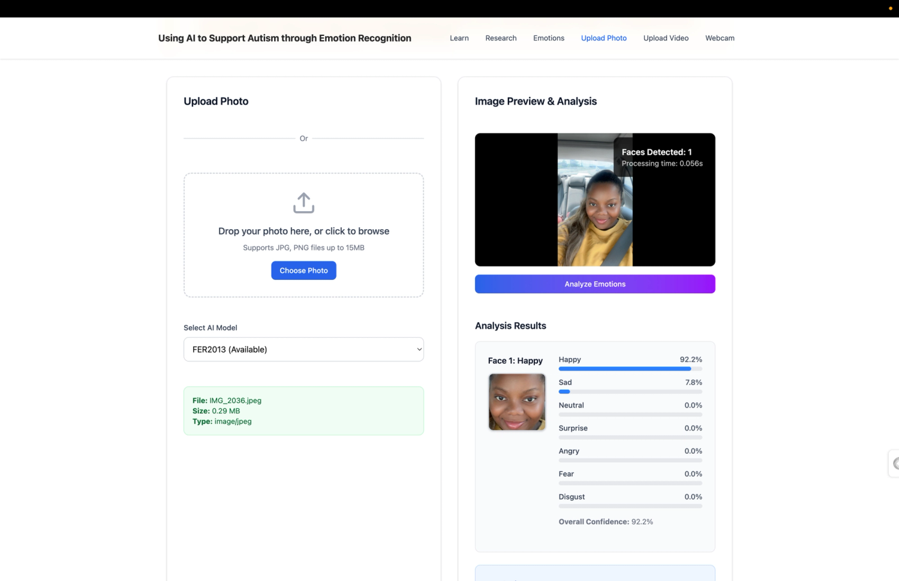Click 'Supports JPG, PNG files up to 15MB'
Screen dimensions: 899x581
[x=304, y=248]
